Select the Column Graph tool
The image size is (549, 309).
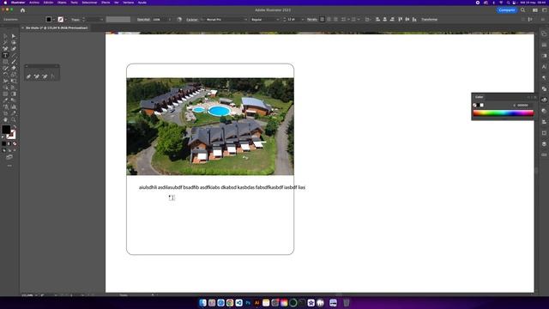(x=14, y=106)
